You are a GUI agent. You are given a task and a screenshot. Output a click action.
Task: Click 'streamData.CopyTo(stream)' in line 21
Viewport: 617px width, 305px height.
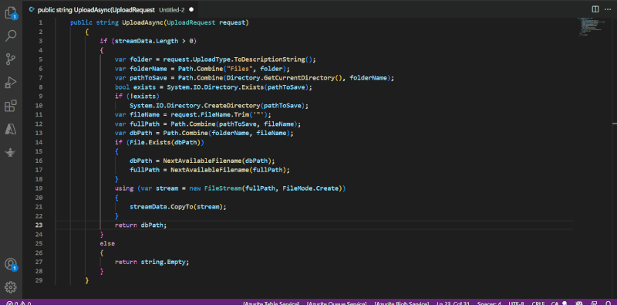(177, 206)
